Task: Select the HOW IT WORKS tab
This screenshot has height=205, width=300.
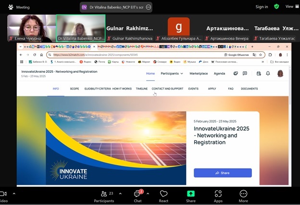Action: 122,89
